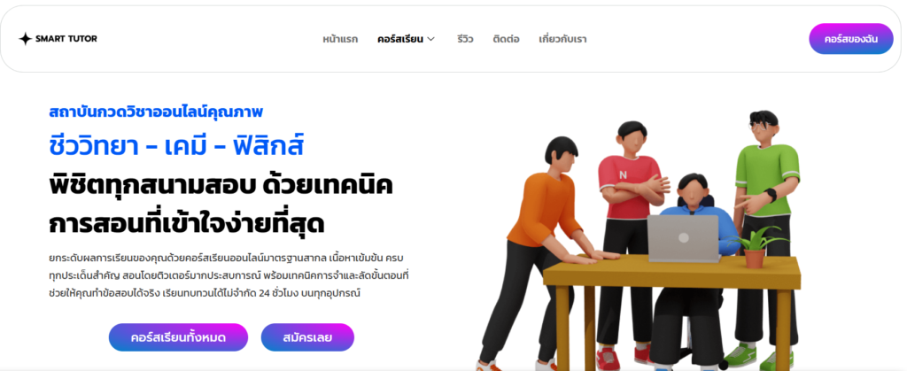The image size is (907, 371).
Task: Expand the chevron beside คอร์สเรียน
Action: (x=430, y=39)
